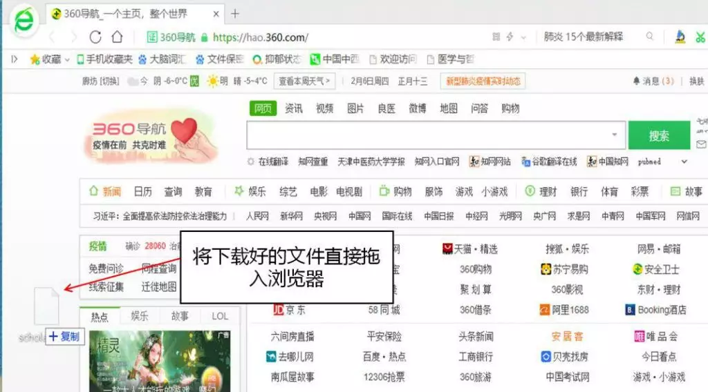Open 安全卫士 site link

point(656,269)
